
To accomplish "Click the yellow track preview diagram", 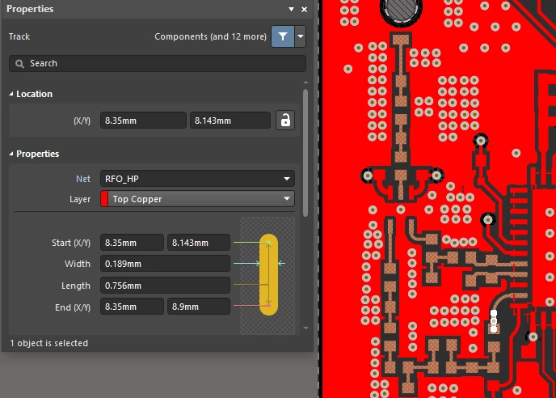I will pyautogui.click(x=267, y=276).
